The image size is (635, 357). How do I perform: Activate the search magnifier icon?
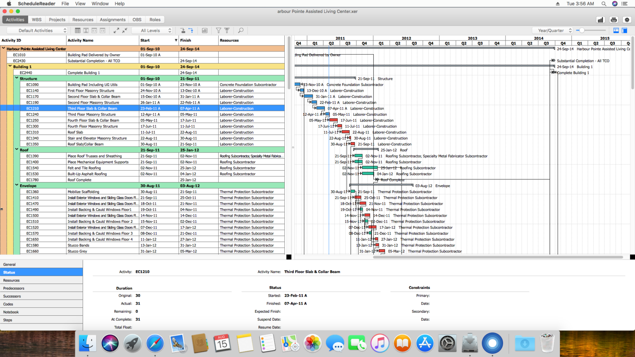(240, 30)
